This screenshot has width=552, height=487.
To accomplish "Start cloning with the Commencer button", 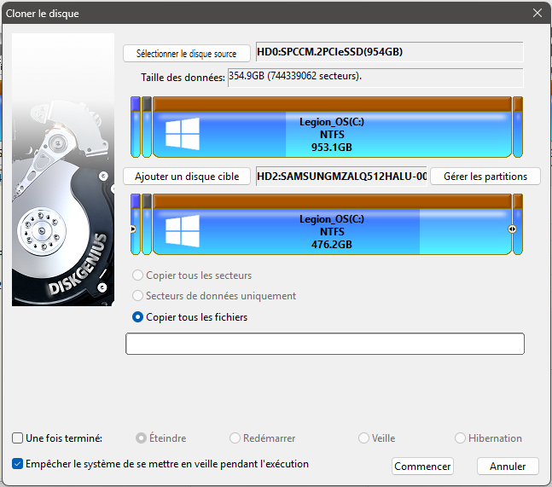I will tap(422, 467).
